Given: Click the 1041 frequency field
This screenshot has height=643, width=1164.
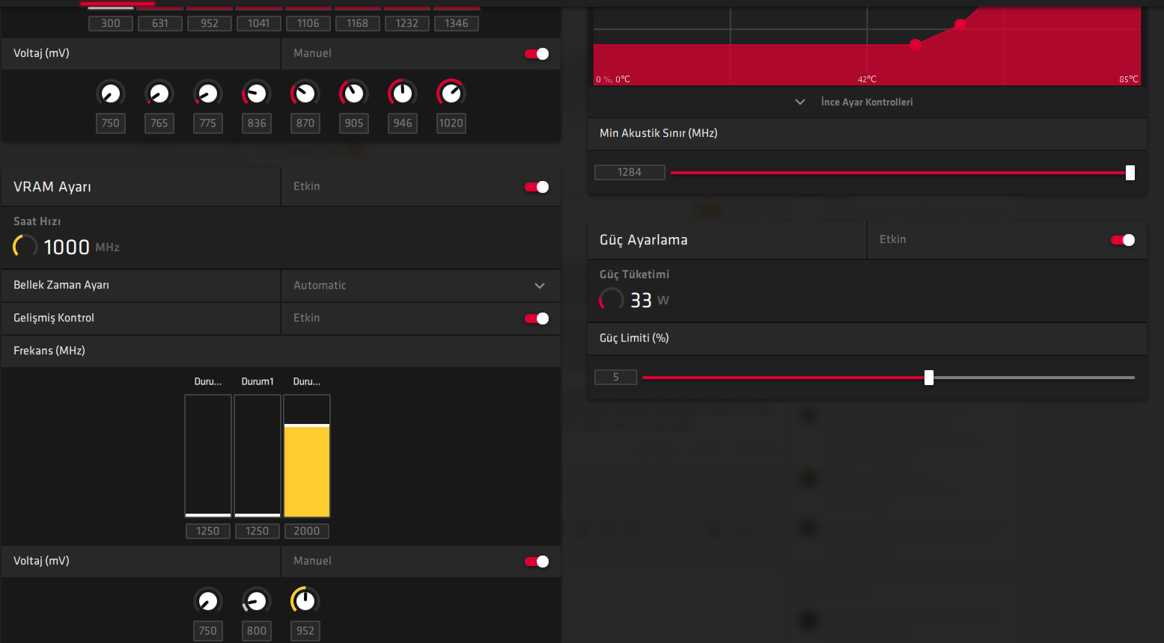Looking at the screenshot, I should 259,23.
